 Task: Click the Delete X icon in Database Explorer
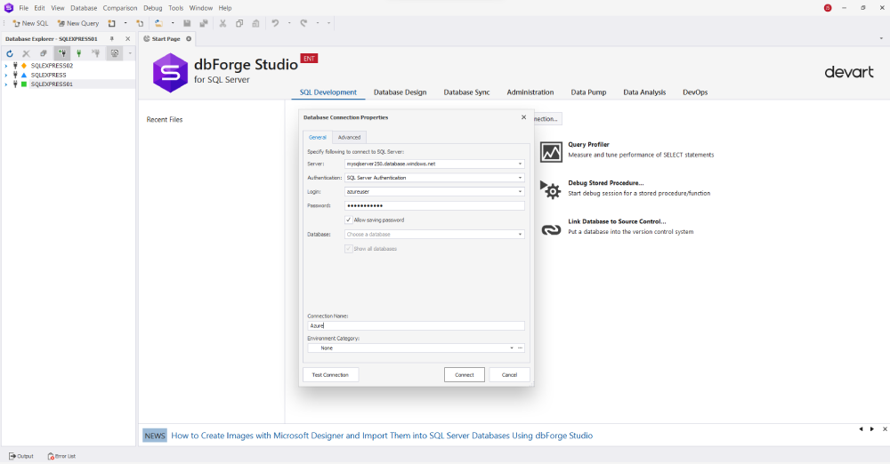[26, 53]
